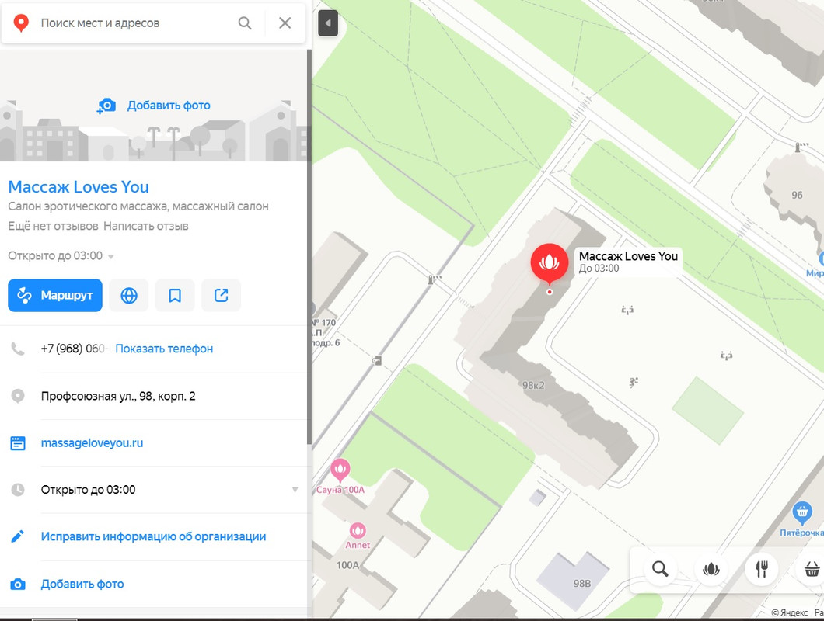Click the bottom 'Добавить фото' link
This screenshot has width=824, height=621.
point(82,585)
